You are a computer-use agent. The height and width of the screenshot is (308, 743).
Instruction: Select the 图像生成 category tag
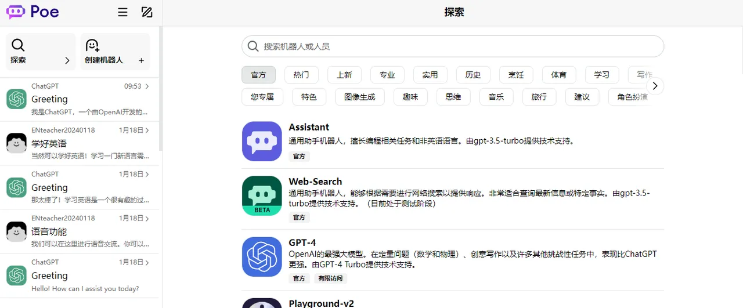(360, 97)
